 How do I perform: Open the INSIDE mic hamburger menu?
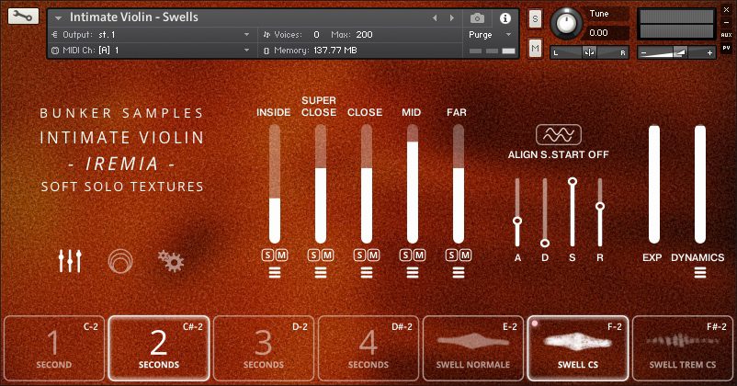(275, 272)
